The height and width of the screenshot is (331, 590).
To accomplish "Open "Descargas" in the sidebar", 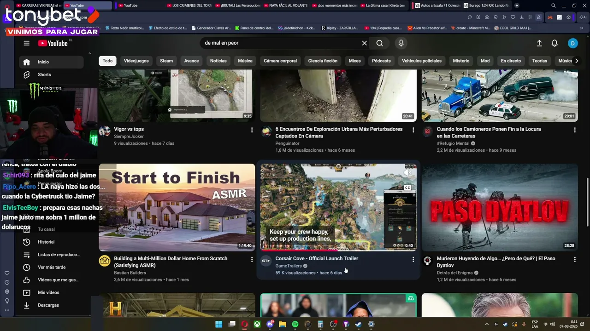I will tap(52, 305).
